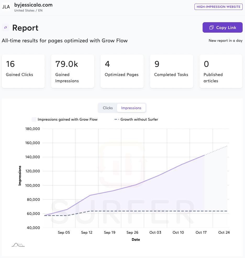
Task: Click the copy icon in Copy Link button
Action: [x=211, y=27]
